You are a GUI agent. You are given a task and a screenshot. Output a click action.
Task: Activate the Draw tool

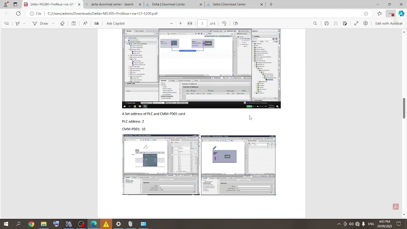click(41, 23)
